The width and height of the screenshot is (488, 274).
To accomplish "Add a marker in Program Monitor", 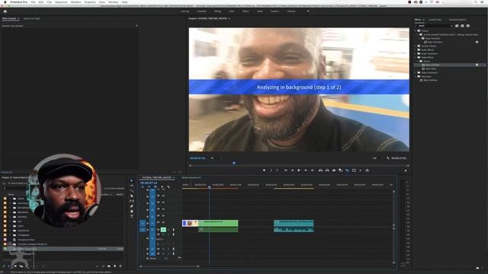I will click(x=265, y=170).
